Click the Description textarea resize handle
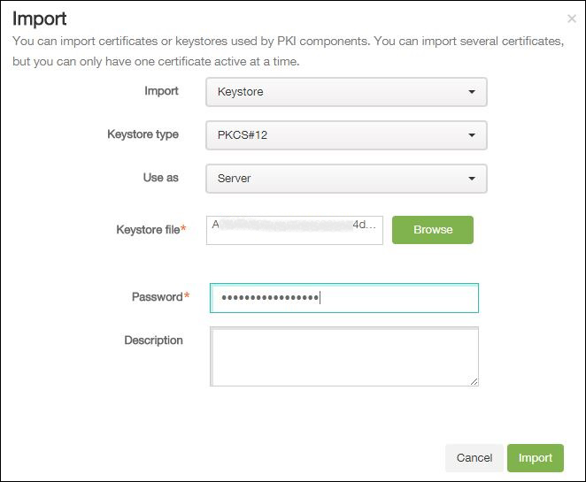The height and width of the screenshot is (482, 586). click(x=474, y=381)
